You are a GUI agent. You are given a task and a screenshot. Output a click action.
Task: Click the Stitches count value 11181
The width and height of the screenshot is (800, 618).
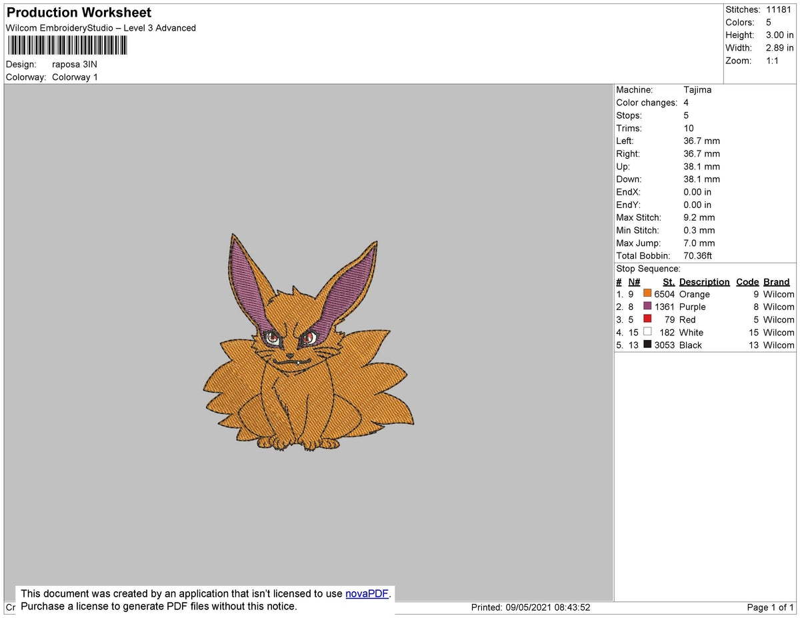(780, 9)
